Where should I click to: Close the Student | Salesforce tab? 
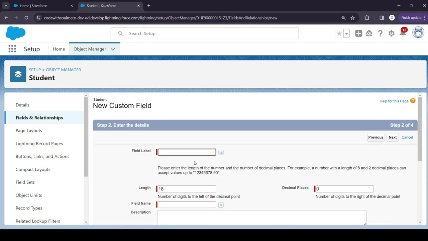[x=138, y=6]
